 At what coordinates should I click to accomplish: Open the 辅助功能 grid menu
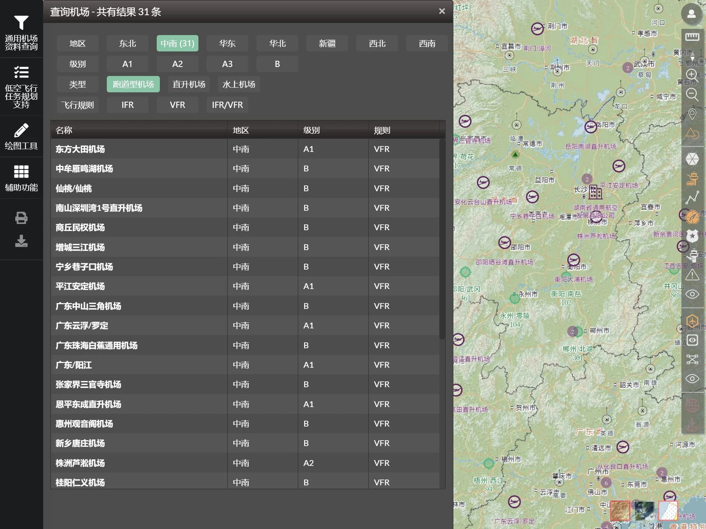click(x=21, y=178)
